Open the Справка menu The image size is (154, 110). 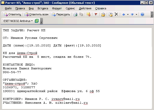[101, 9]
